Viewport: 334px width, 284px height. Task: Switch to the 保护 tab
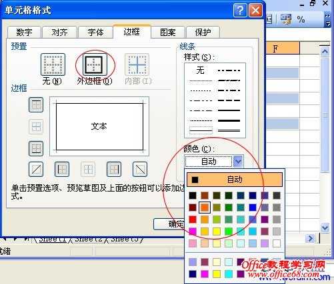pyautogui.click(x=203, y=33)
